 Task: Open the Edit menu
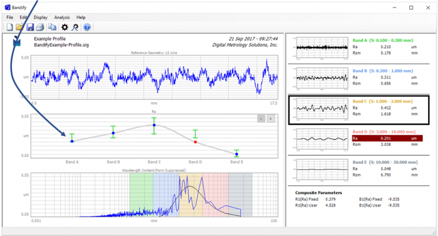pyautogui.click(x=23, y=18)
